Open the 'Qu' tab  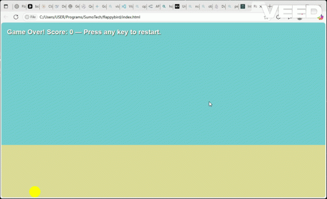coord(87,7)
